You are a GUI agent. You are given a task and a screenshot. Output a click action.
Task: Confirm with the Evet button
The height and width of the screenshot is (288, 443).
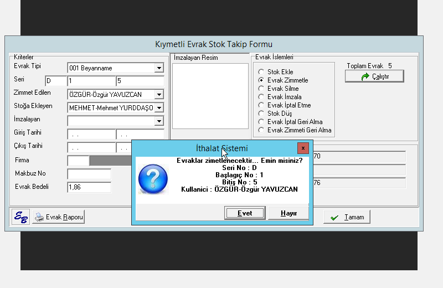(244, 213)
